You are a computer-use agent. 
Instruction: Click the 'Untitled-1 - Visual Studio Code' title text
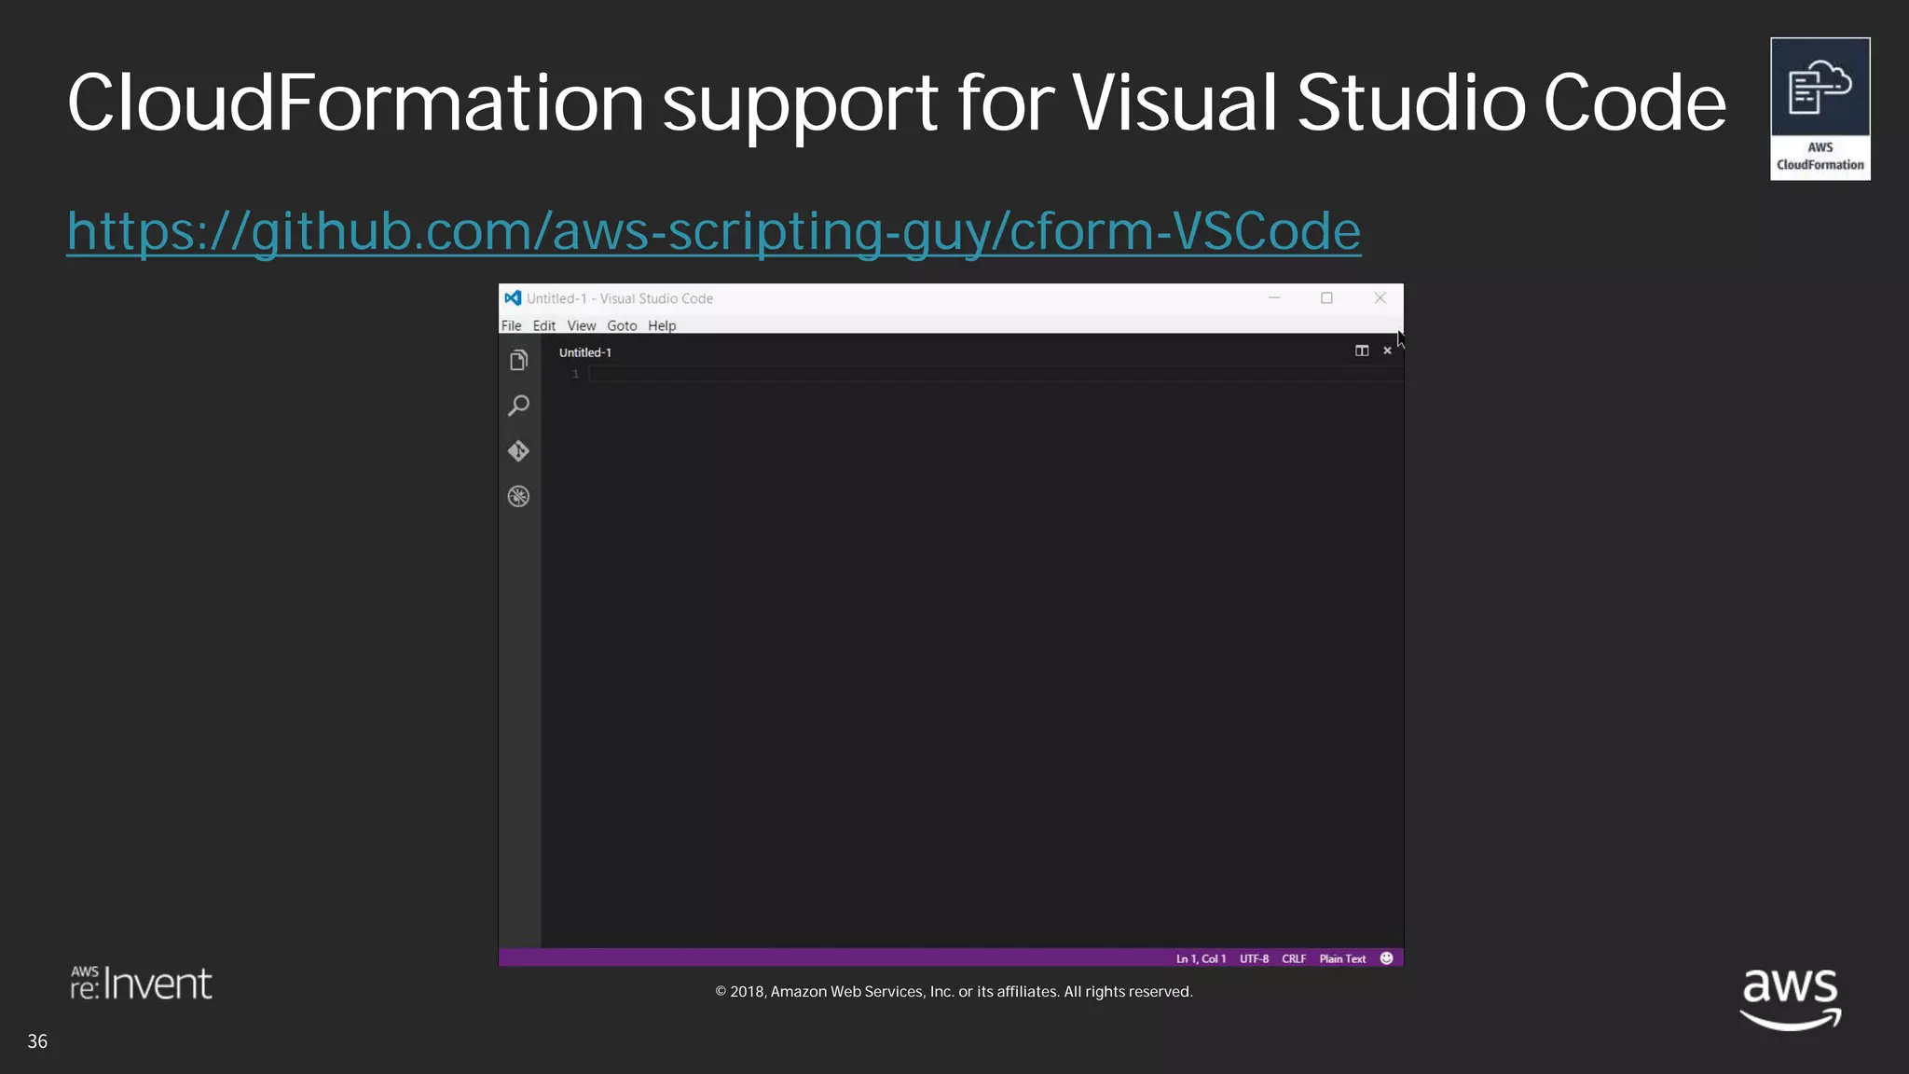(620, 298)
